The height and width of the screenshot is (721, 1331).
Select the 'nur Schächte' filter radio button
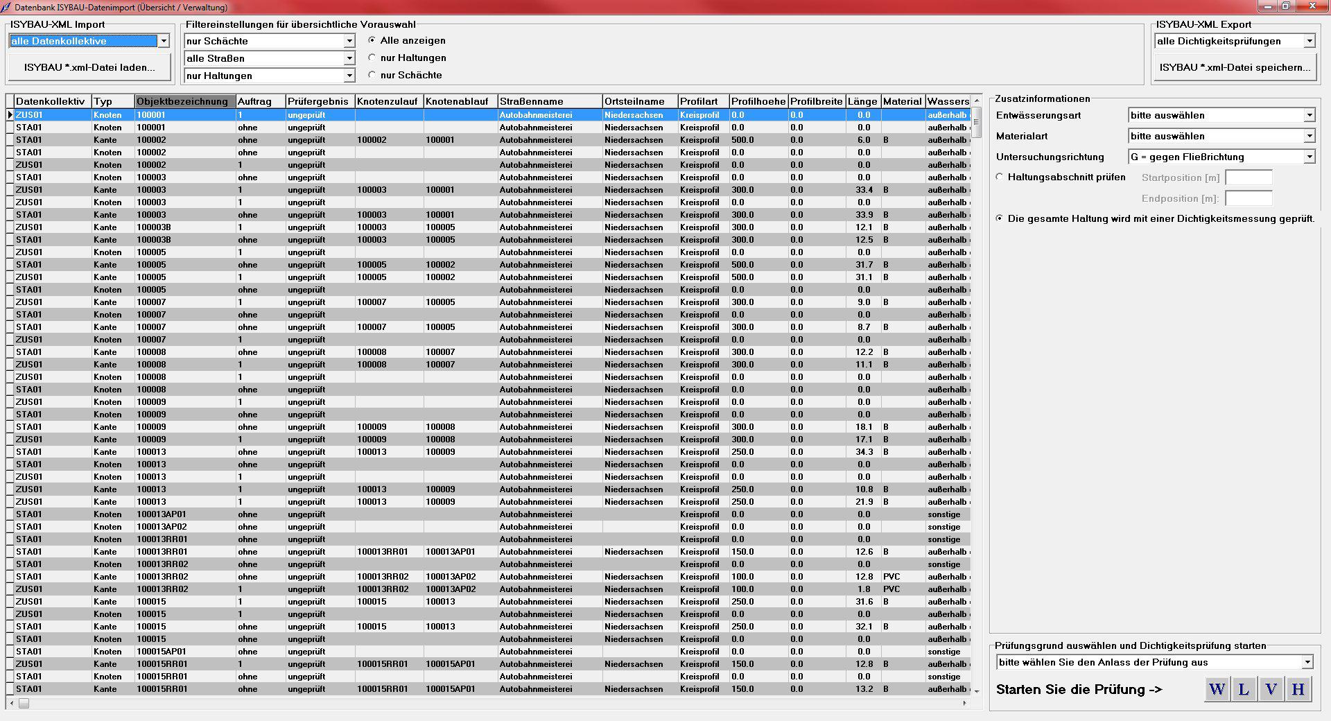point(373,75)
